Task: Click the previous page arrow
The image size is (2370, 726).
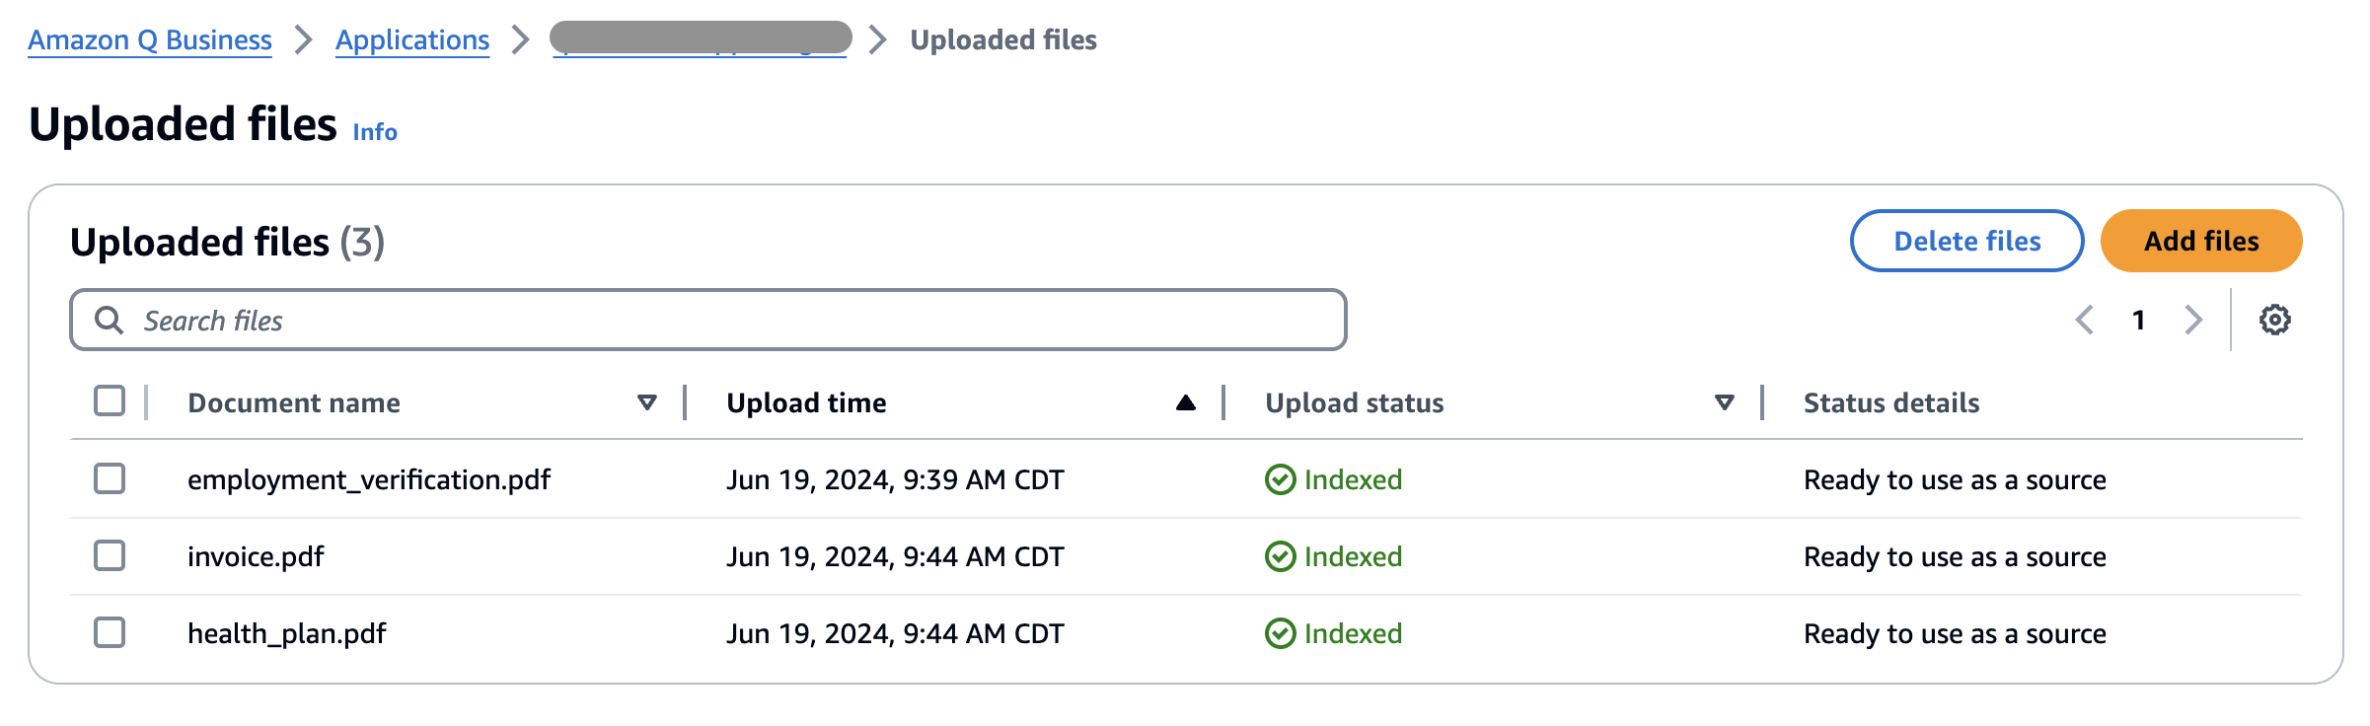Action: pyautogui.click(x=2086, y=319)
